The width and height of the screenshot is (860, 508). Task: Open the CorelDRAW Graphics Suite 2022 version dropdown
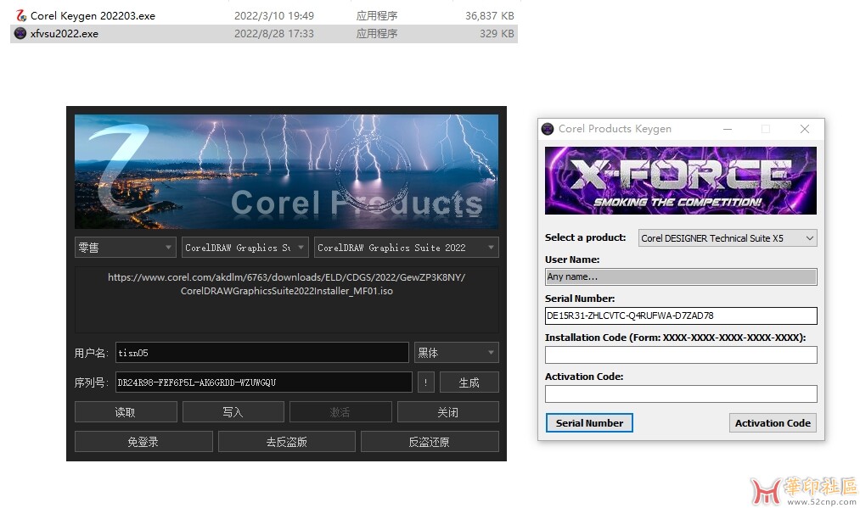[x=407, y=247]
